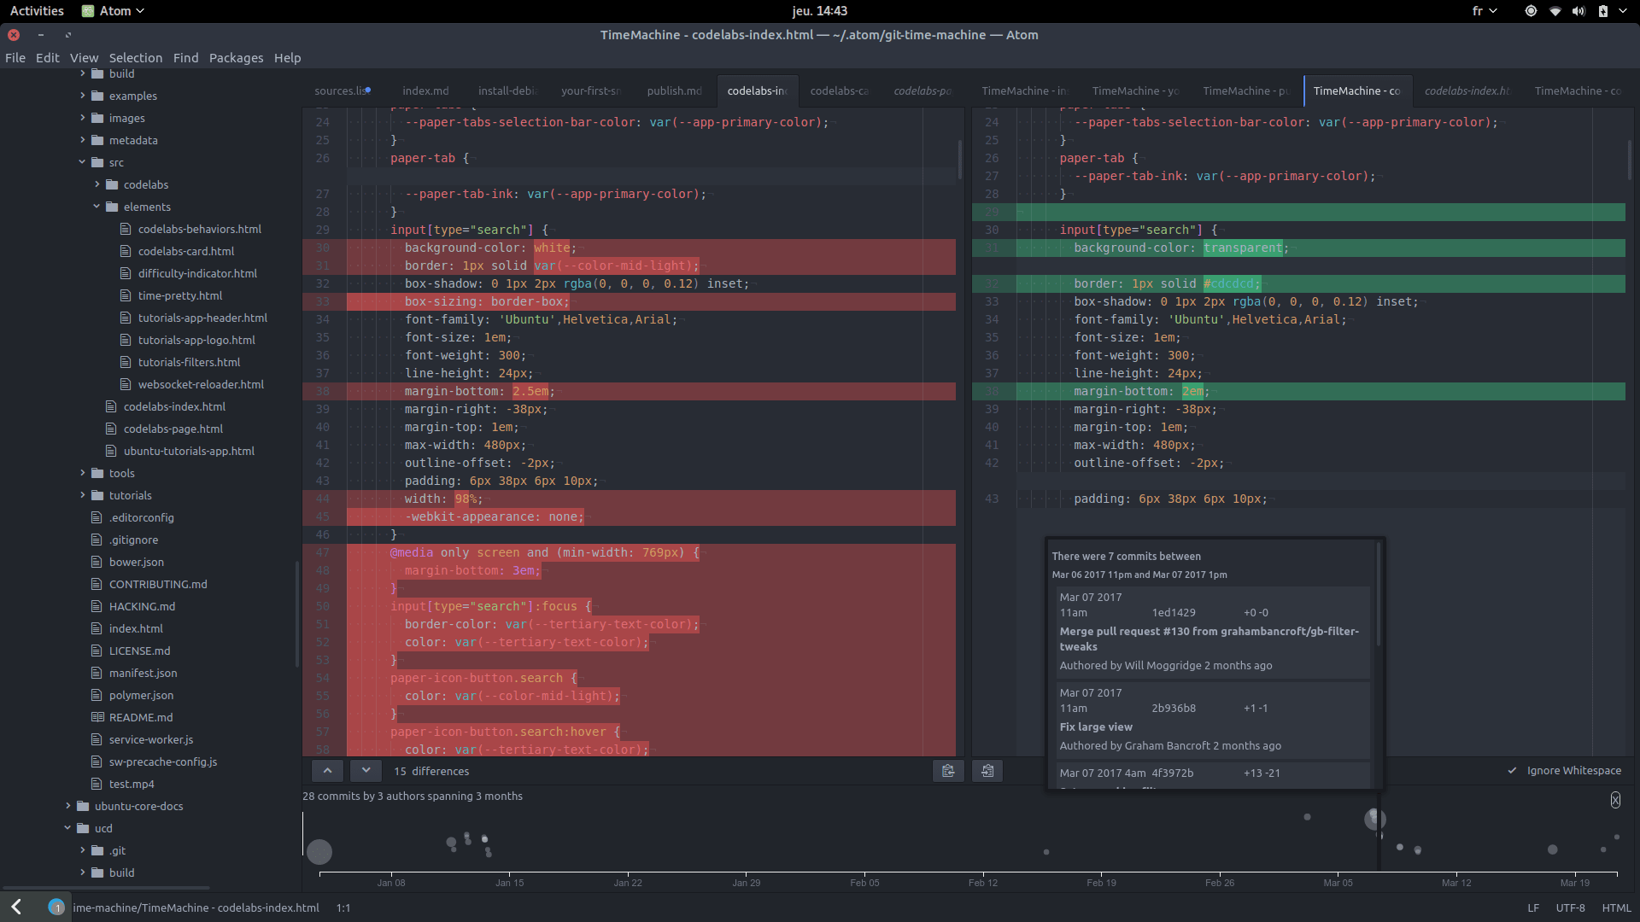
Task: Open the volume icon in system tray
Action: 1578,11
